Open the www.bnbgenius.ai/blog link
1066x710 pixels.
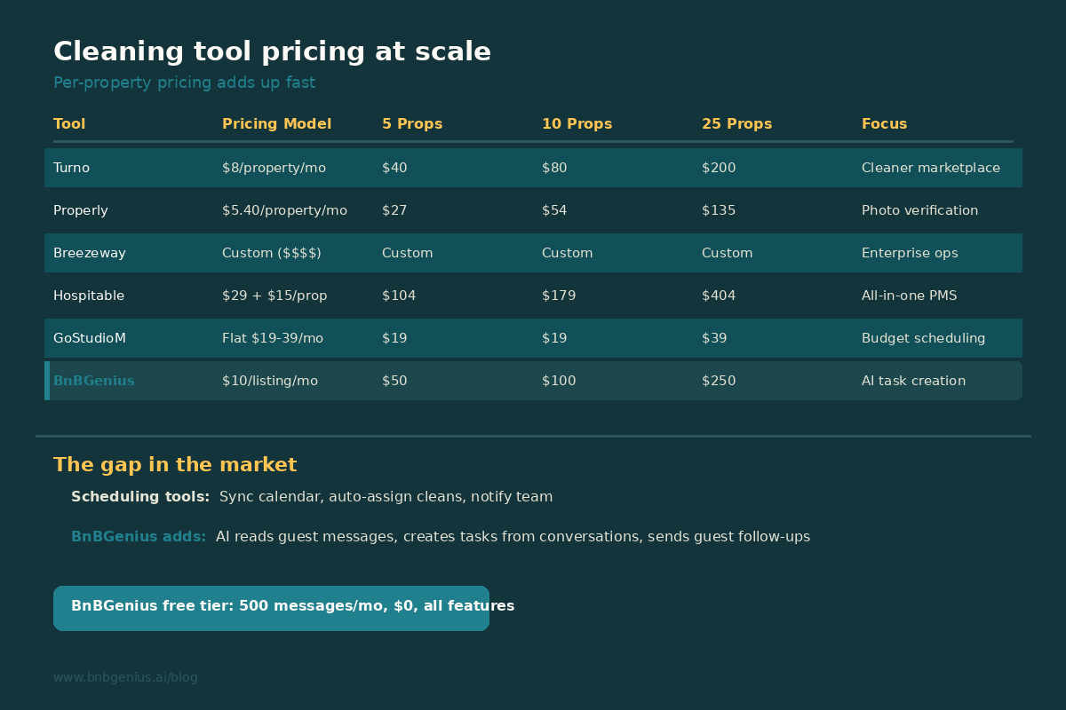click(x=125, y=678)
